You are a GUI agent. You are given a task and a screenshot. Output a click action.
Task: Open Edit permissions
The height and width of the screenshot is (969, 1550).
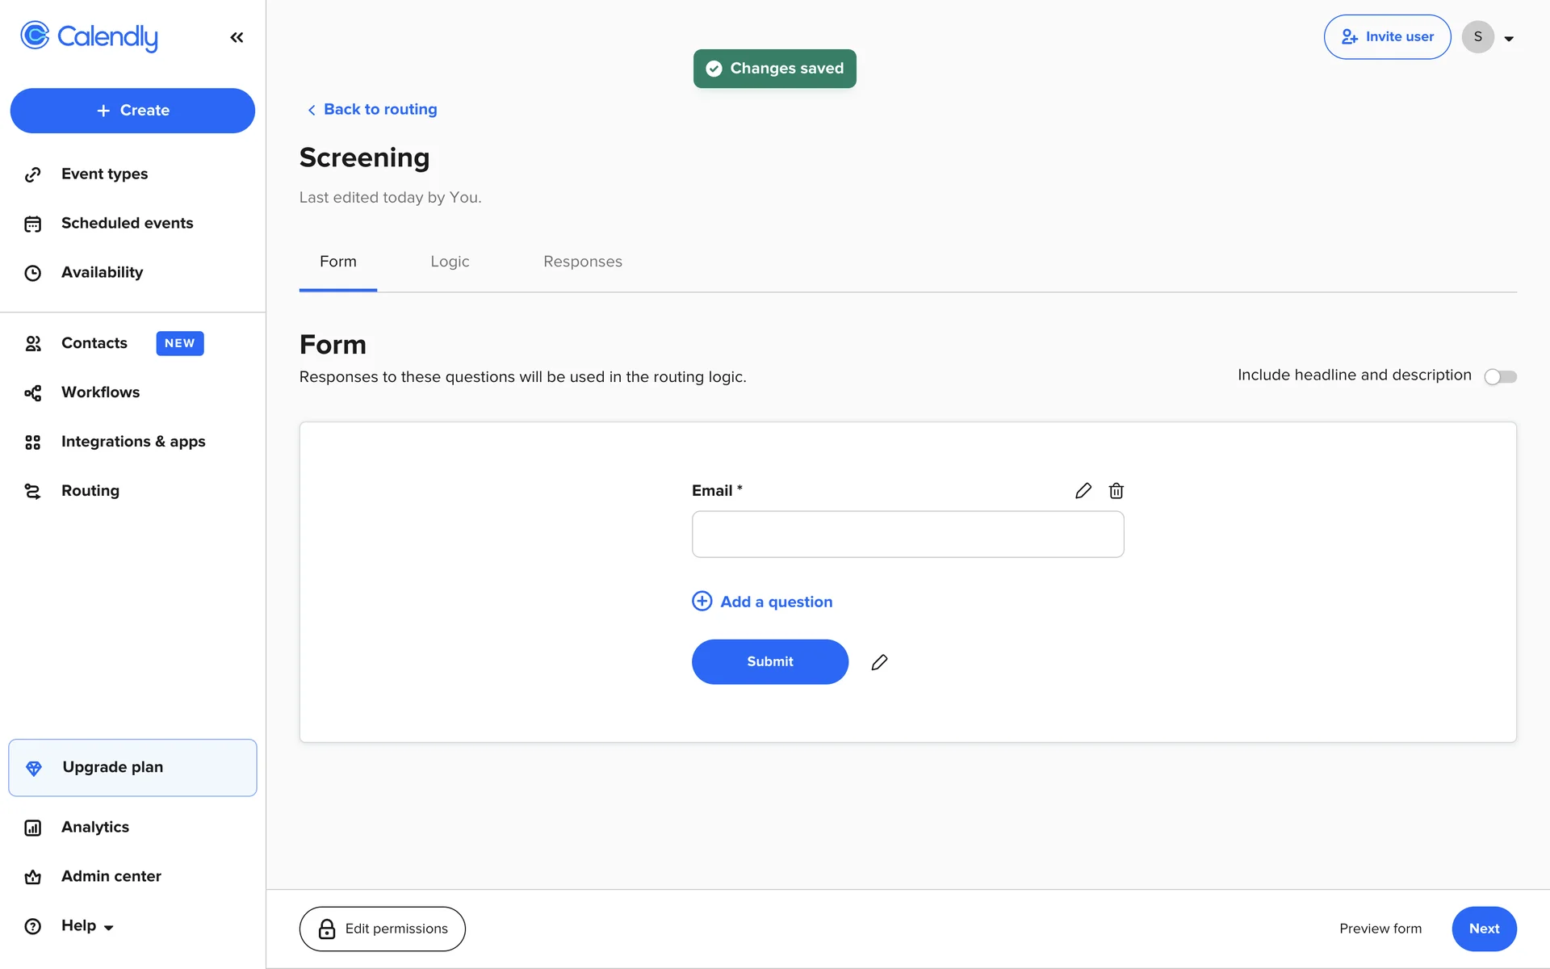382,929
